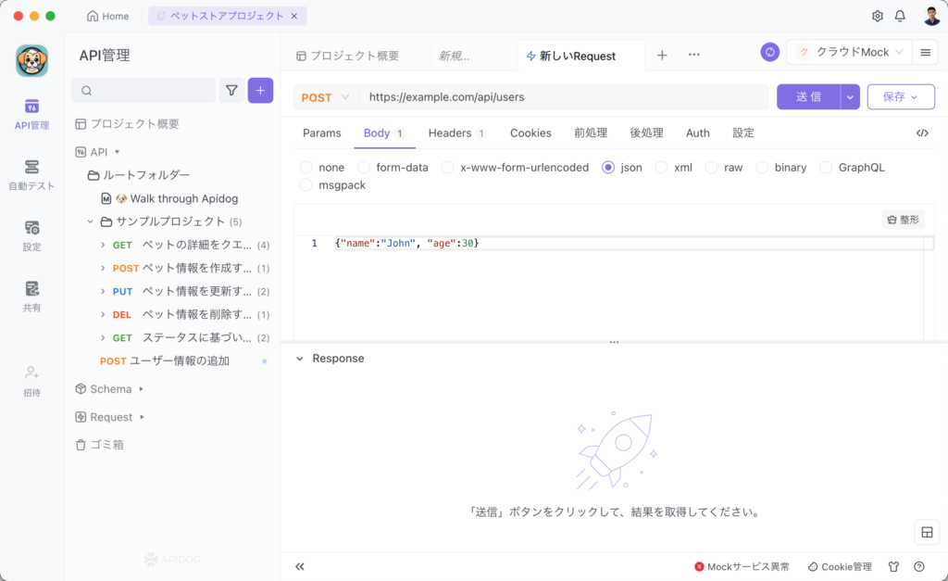
Task: Click the settings gear in title bar
Action: (x=877, y=17)
